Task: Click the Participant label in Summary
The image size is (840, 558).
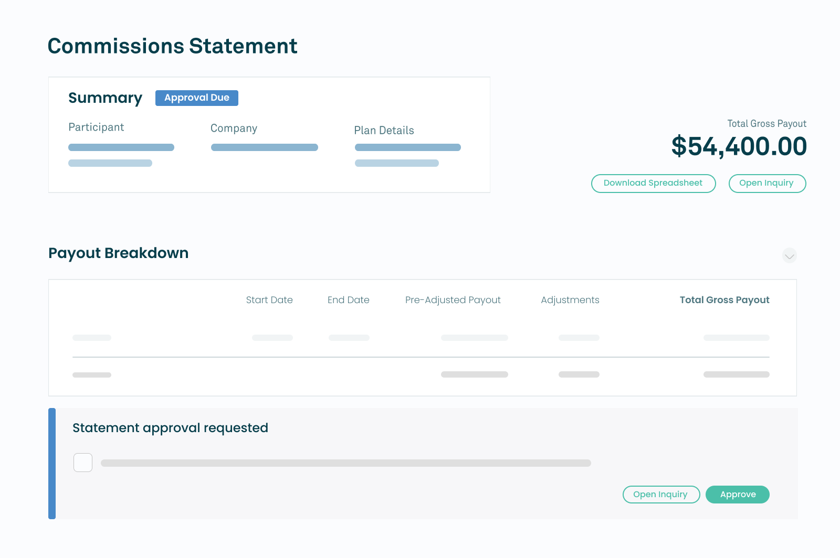Action: pos(96,127)
